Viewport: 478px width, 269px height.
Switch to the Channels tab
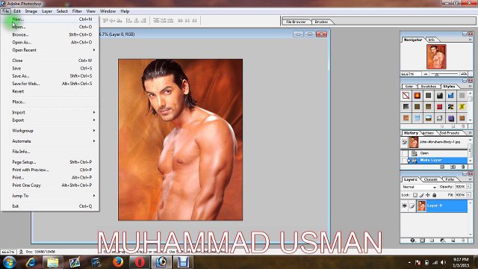click(x=430, y=179)
